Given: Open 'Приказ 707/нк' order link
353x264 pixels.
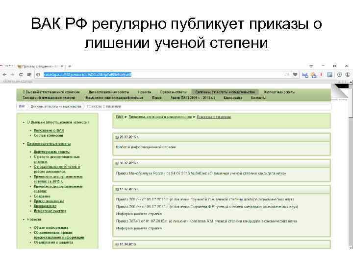Looking at the screenshot, I should click(x=206, y=221).
